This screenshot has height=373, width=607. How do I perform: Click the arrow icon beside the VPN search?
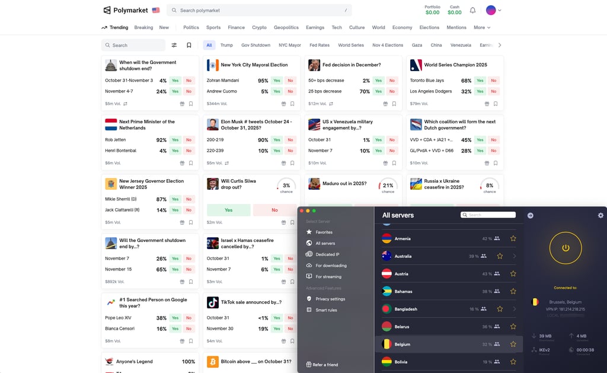(x=531, y=215)
